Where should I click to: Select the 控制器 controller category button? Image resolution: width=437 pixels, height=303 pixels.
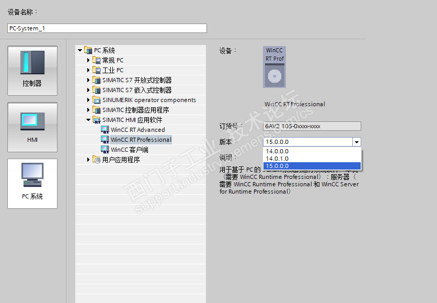32,71
